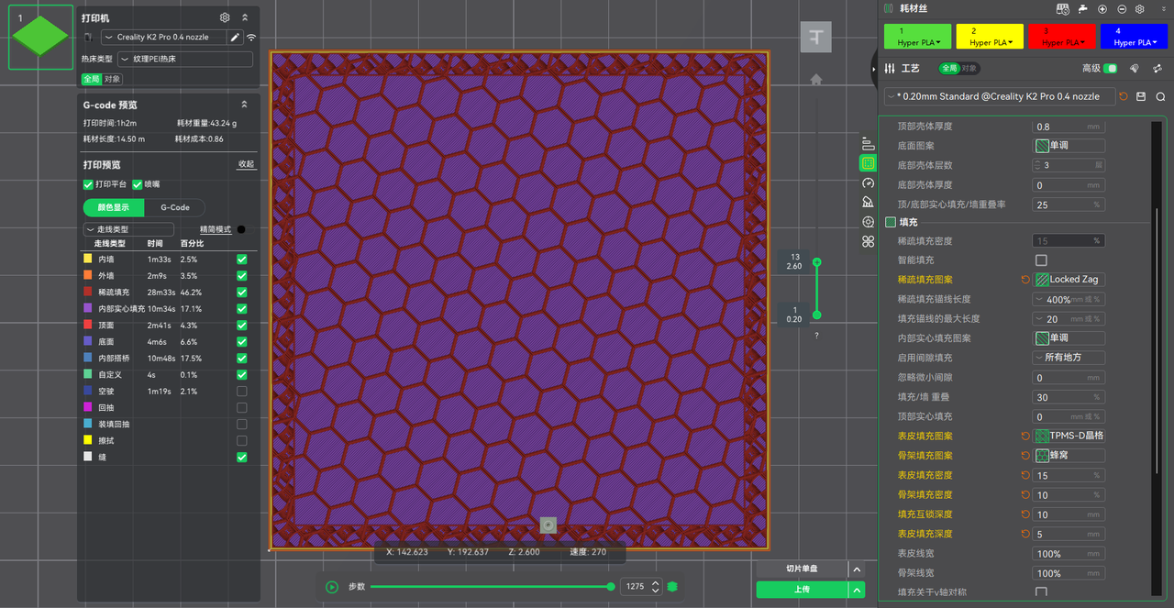Click the save process preset icon
Screen dimensions: 1174x608
[x=1141, y=96]
